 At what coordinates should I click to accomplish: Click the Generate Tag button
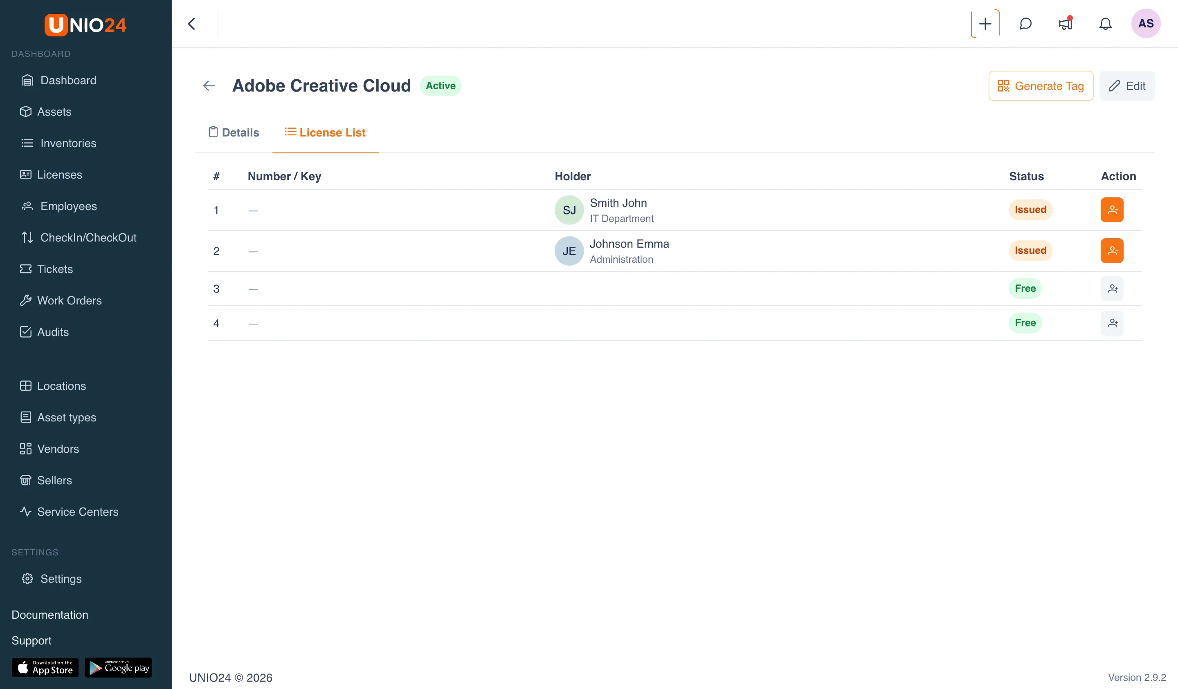click(1041, 86)
